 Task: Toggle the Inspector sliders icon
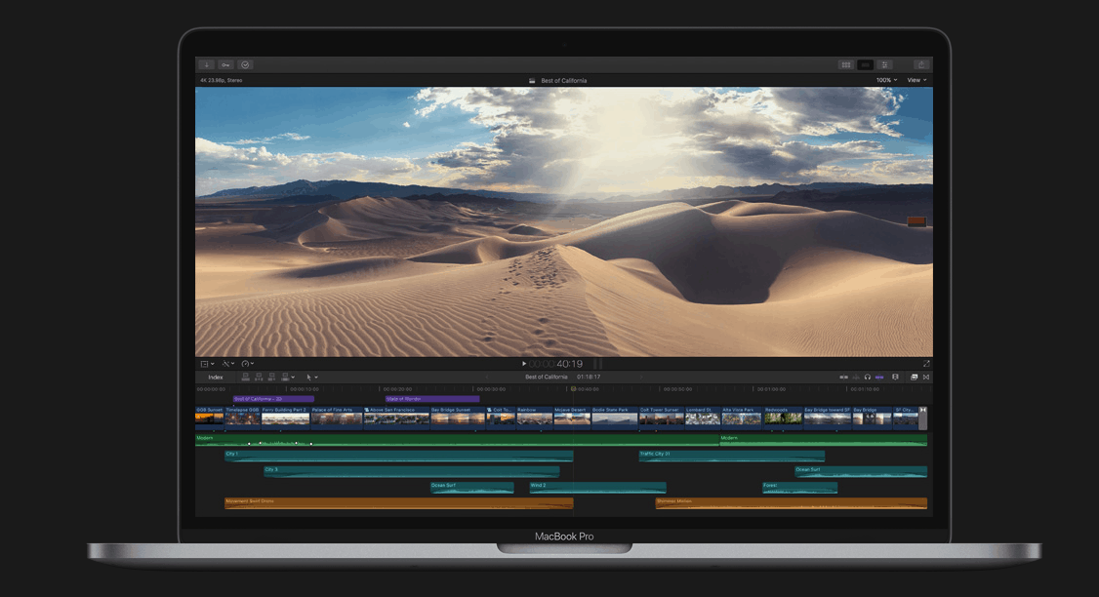pyautogui.click(x=885, y=64)
